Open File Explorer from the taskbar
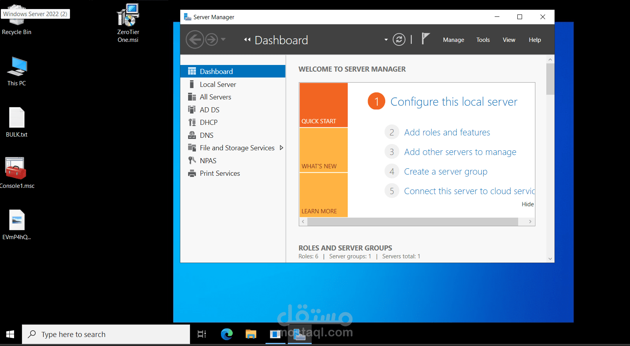This screenshot has height=346, width=630. pyautogui.click(x=251, y=334)
